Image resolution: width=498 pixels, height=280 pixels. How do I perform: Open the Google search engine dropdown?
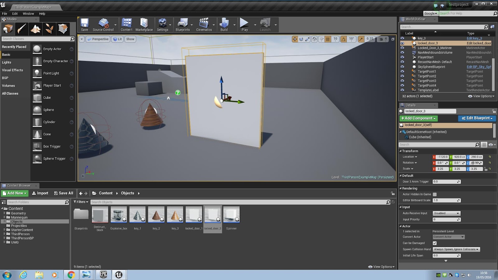431,13
